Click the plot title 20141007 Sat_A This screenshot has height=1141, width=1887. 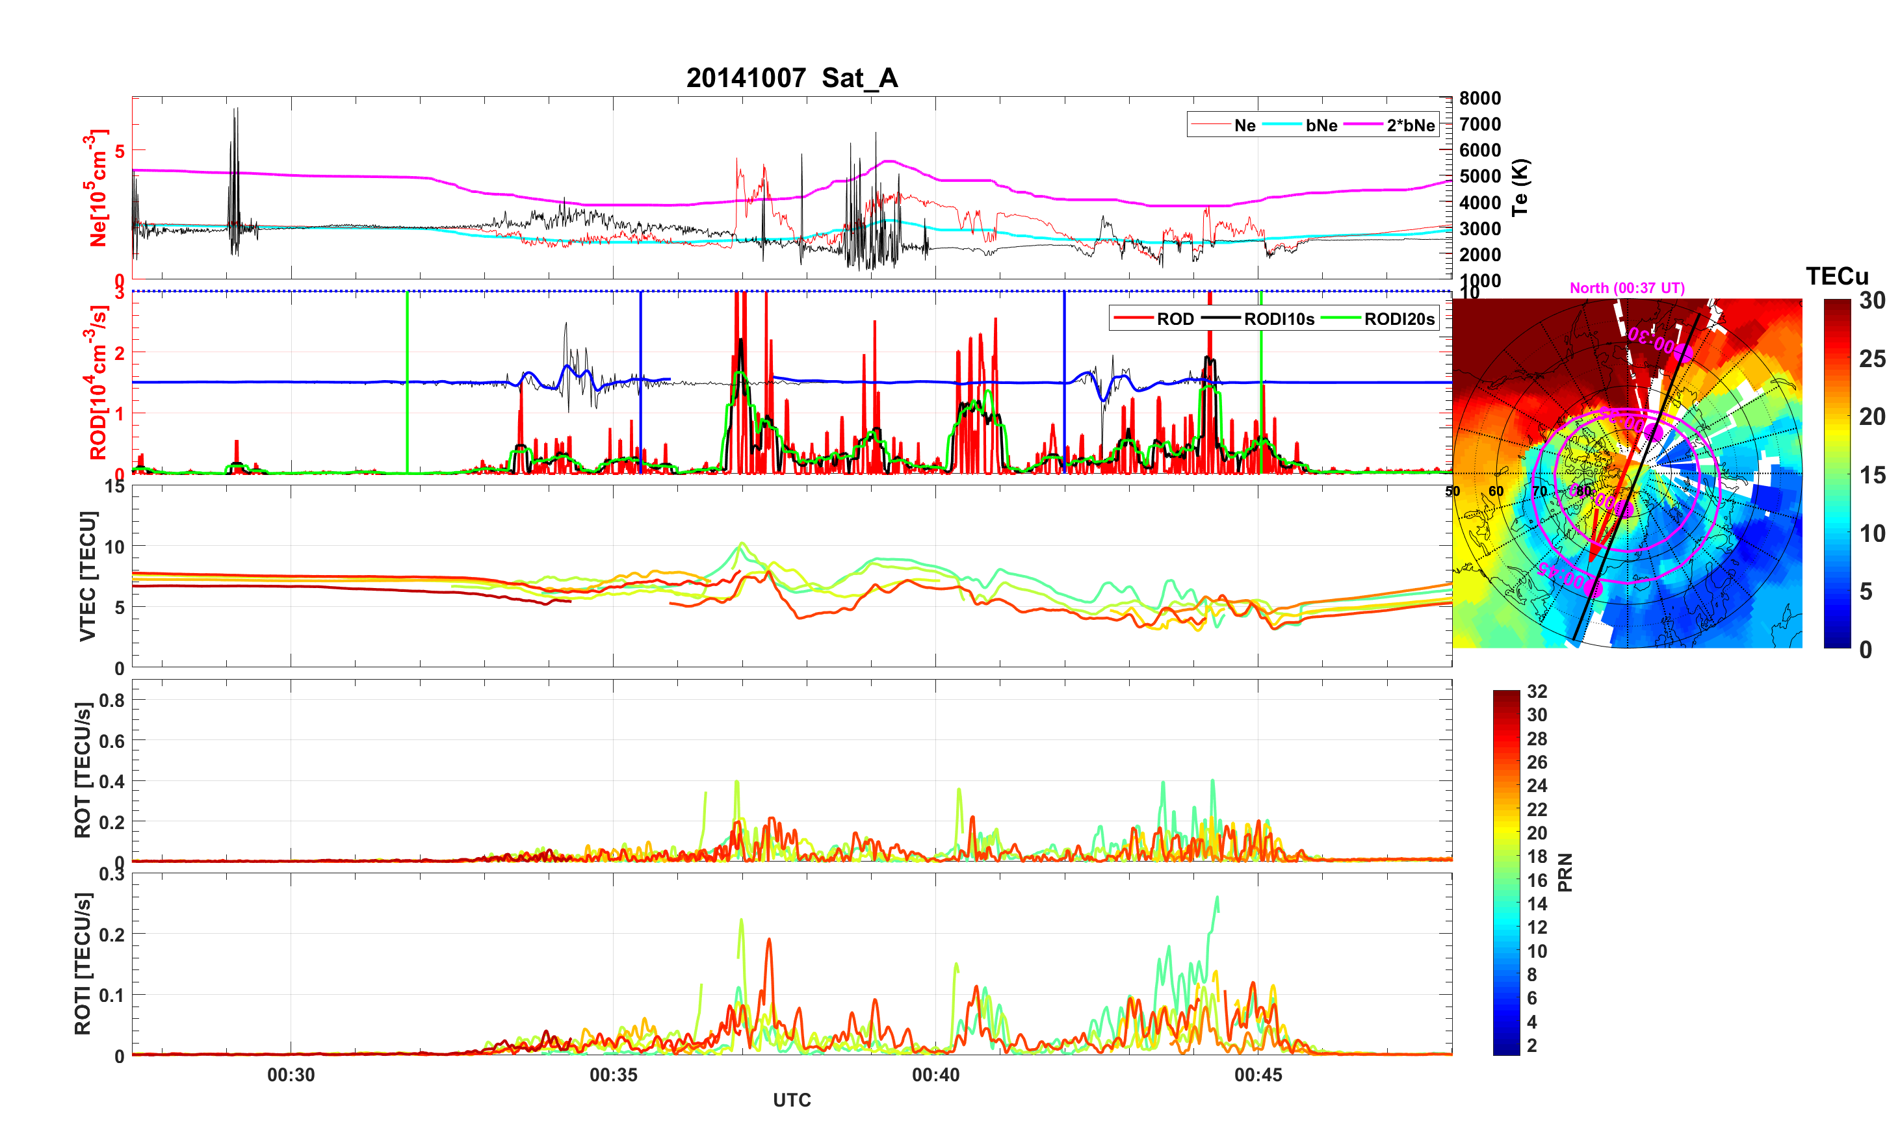pos(792,78)
